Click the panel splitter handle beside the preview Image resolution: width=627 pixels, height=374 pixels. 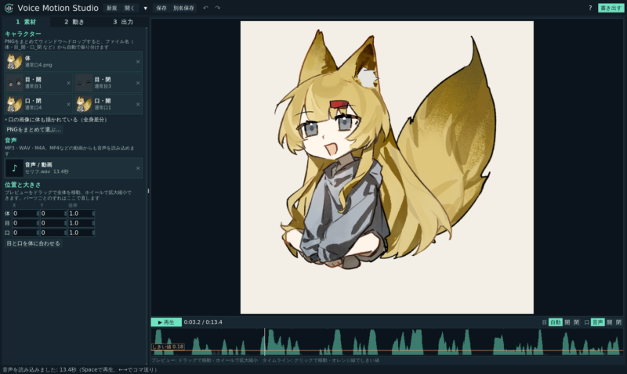click(149, 191)
